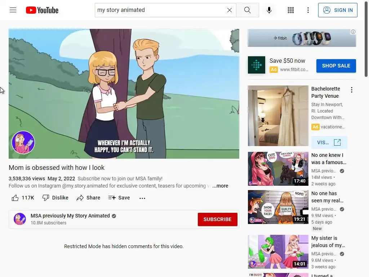This screenshot has height=277, width=369.
Task: Open 'My sister is jealous' video thumbnail
Action: click(278, 252)
